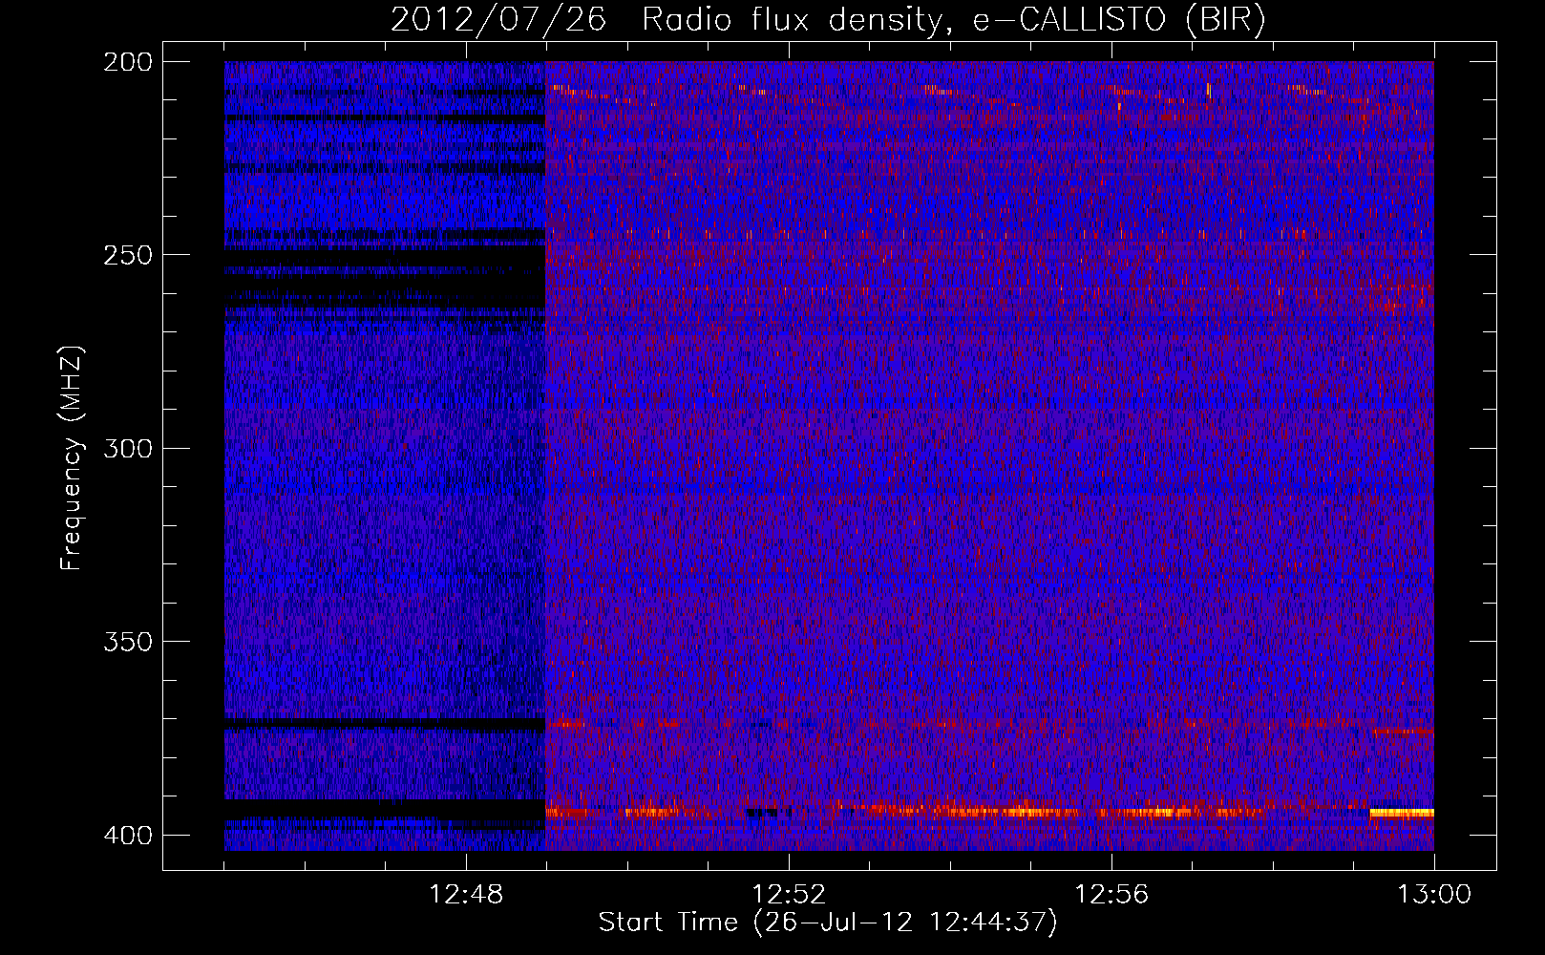The height and width of the screenshot is (955, 1545).
Task: Click the 400 frequency tick label
Action: [128, 836]
